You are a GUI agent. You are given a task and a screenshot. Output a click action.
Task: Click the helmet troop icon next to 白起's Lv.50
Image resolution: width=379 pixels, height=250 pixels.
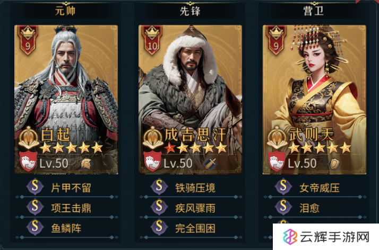pyautogui.click(x=87, y=164)
